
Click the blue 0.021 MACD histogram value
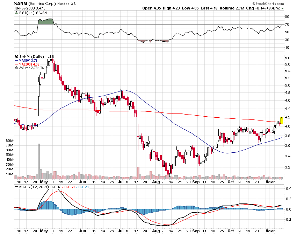pyautogui.click(x=84, y=187)
